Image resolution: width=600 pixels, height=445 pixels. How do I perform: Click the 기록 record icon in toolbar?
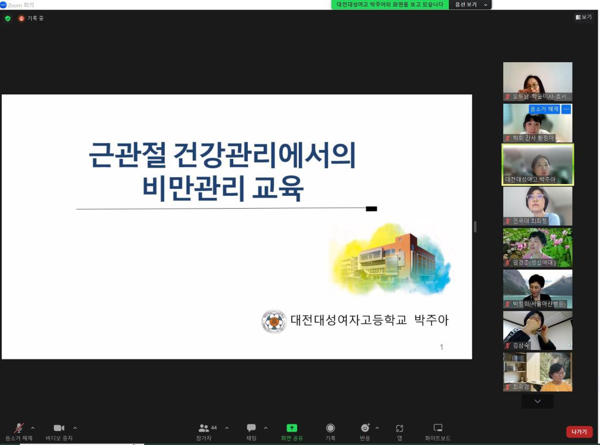tap(330, 429)
